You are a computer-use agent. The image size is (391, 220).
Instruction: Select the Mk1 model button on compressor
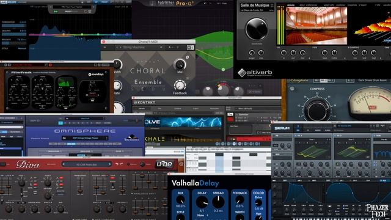316,81
